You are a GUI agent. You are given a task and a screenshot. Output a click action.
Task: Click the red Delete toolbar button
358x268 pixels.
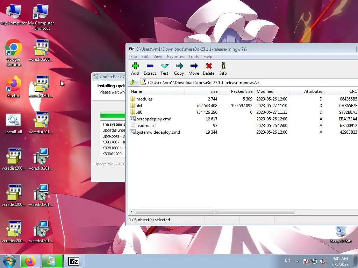point(209,69)
